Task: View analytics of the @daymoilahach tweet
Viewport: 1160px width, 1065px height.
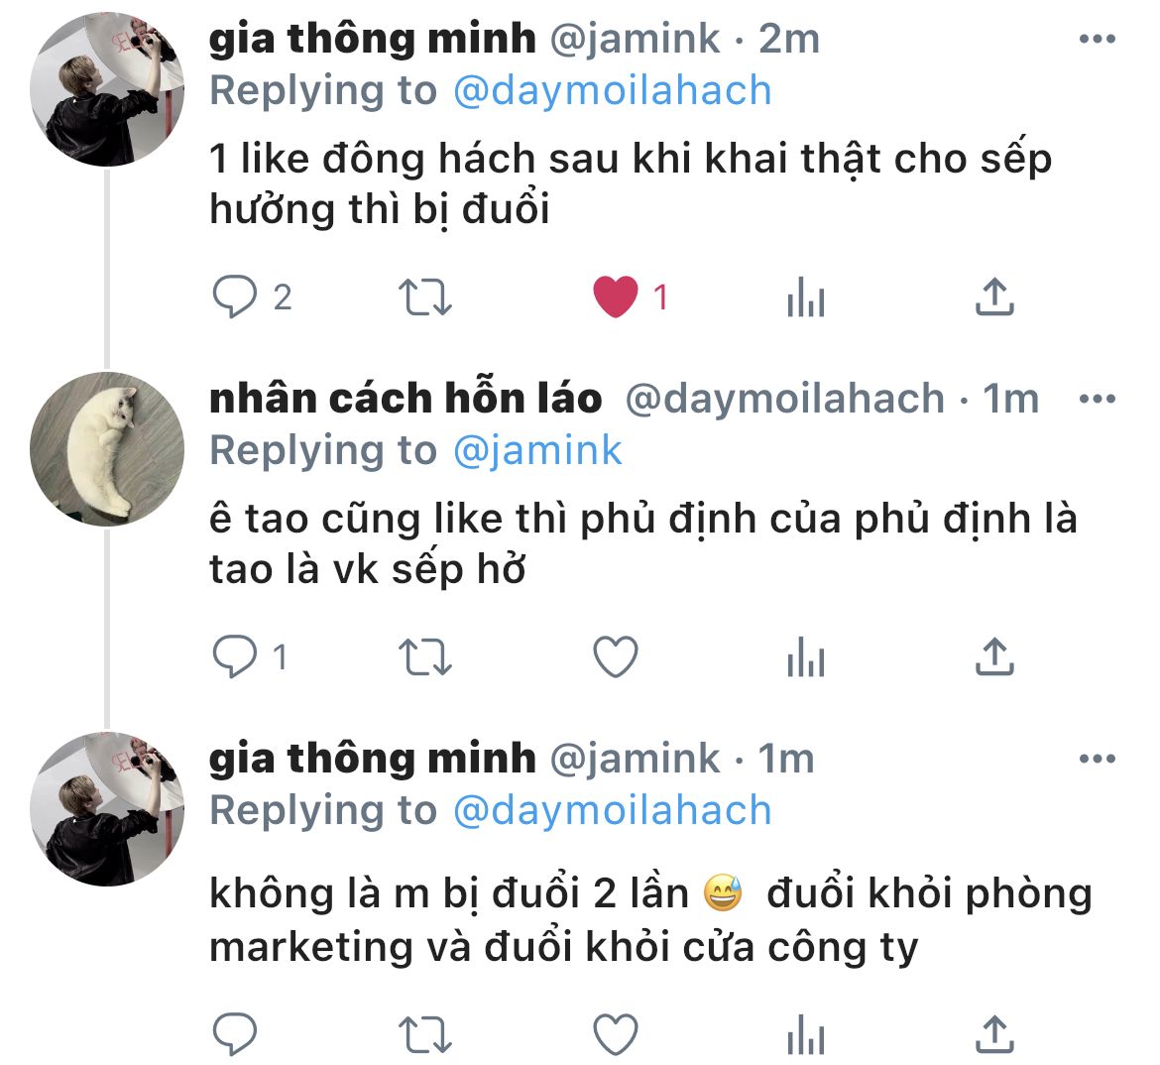Action: pyautogui.click(x=806, y=656)
